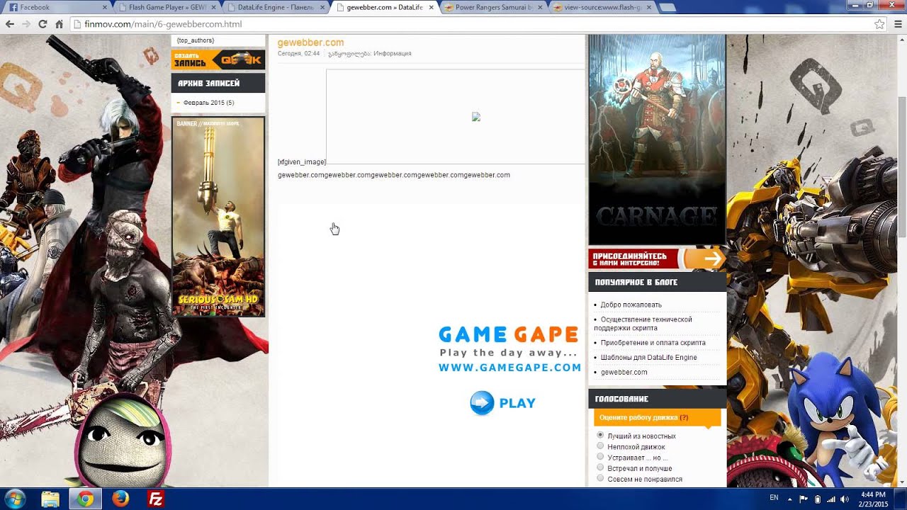This screenshot has width=907, height=510.
Task: Open a new browser tab
Action: [667, 7]
